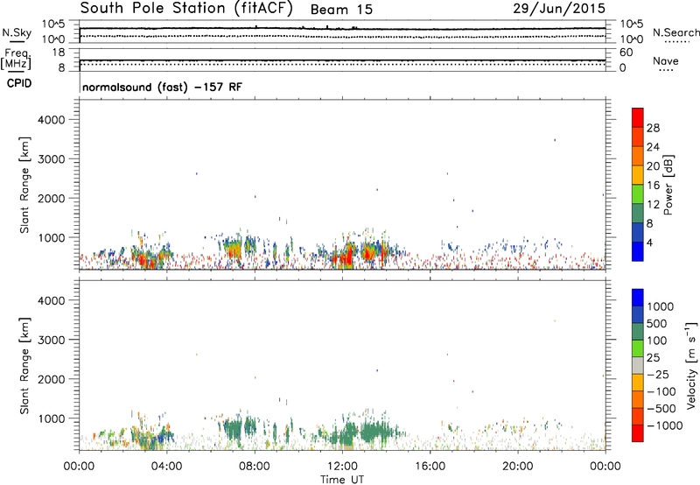Viewport: 700px width, 485px height.
Task: Click the "18" frequency axis tick
Action: pos(59,53)
